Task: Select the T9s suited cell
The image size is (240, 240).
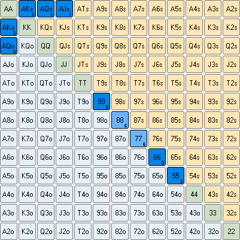Action: coord(101,83)
